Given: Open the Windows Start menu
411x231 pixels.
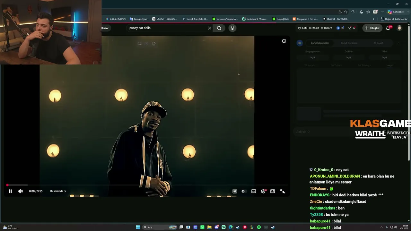Looking at the screenshot, I should click(x=138, y=227).
